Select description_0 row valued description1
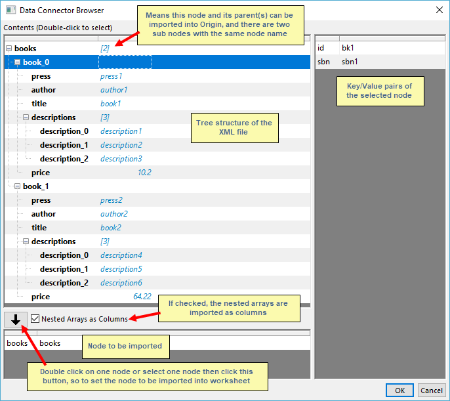 [157, 131]
